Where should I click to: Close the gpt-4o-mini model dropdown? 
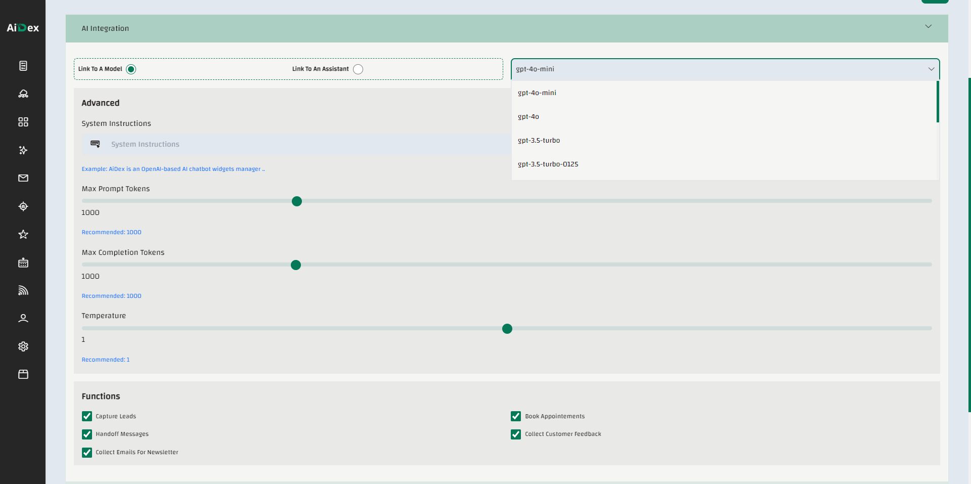pyautogui.click(x=931, y=69)
